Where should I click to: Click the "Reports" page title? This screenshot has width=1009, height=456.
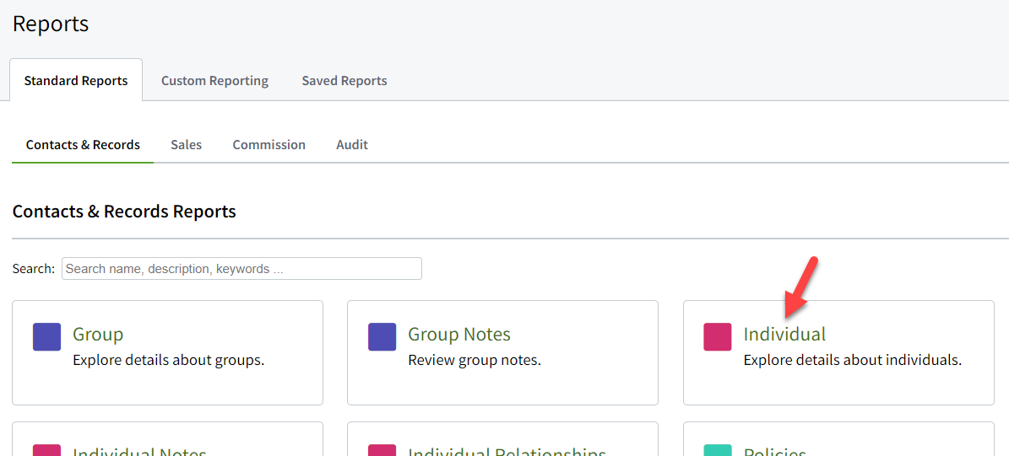(x=51, y=24)
